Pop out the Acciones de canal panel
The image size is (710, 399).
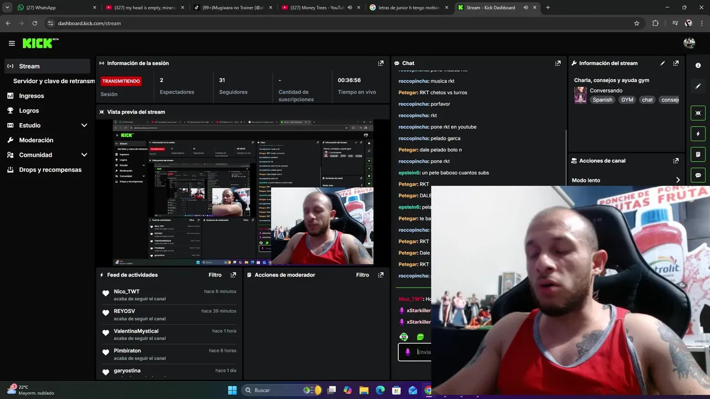(x=676, y=161)
